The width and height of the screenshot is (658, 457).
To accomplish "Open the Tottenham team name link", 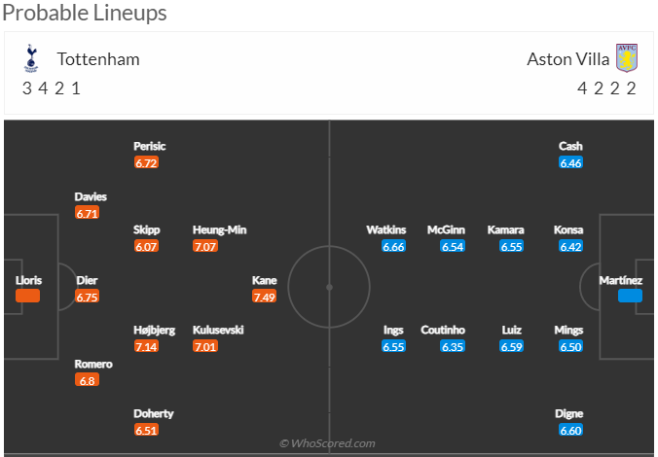I will click(98, 59).
